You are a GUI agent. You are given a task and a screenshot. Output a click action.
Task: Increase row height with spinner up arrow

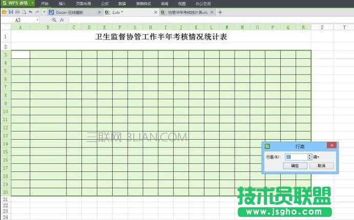click(310, 156)
